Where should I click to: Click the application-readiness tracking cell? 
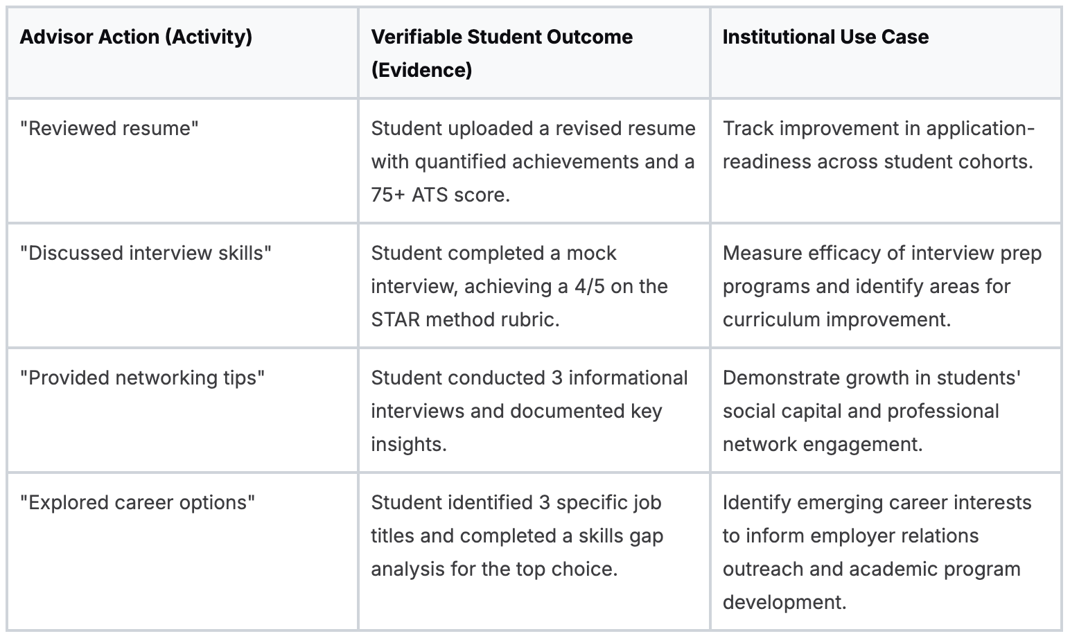coord(878,145)
